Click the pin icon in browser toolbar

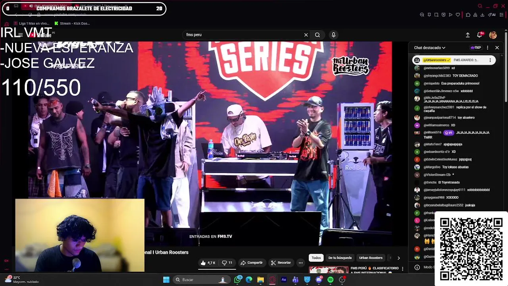coord(429,15)
